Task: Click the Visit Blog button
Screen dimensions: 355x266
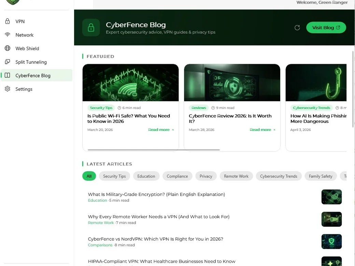Action: point(326,28)
